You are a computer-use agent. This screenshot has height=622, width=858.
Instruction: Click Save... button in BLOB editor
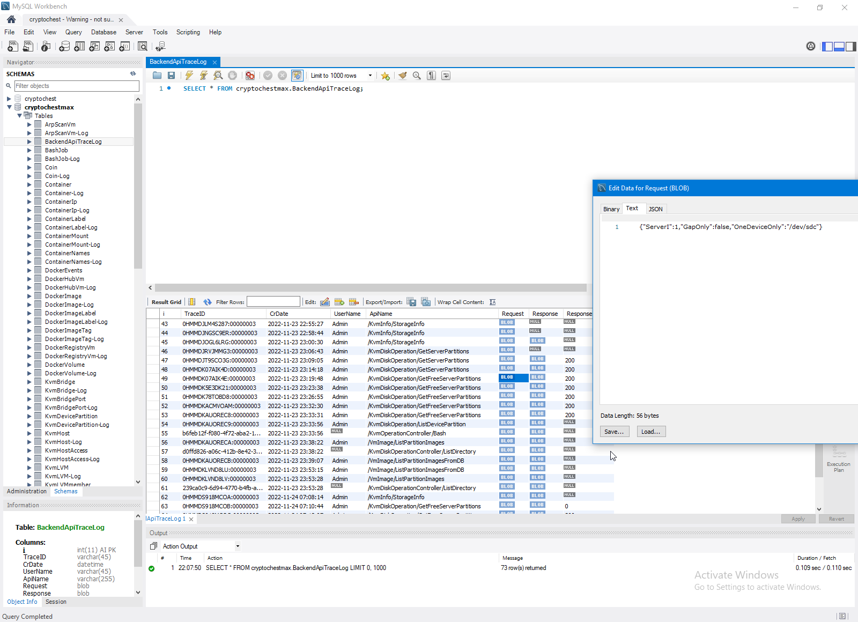click(614, 432)
